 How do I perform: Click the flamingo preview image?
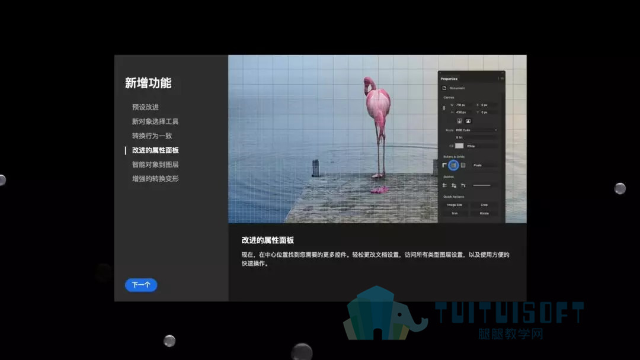(377, 139)
